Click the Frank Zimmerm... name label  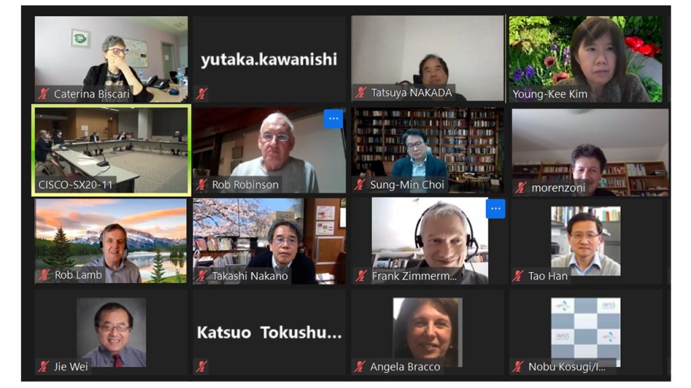coord(414,276)
